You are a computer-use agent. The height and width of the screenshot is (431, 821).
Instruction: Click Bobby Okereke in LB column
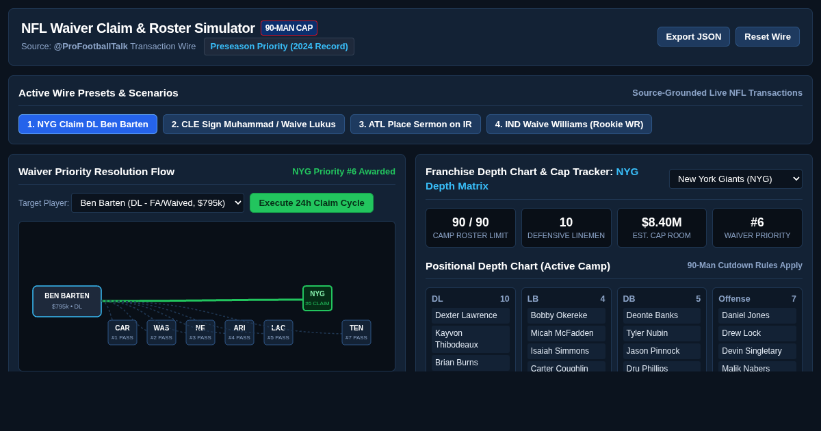click(x=566, y=315)
